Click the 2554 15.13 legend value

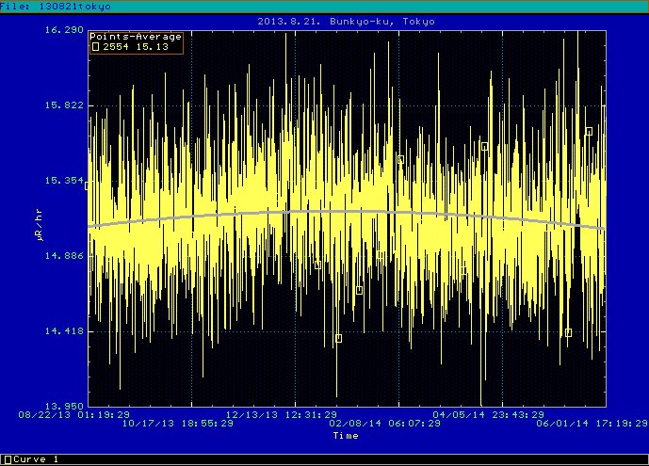pos(138,45)
